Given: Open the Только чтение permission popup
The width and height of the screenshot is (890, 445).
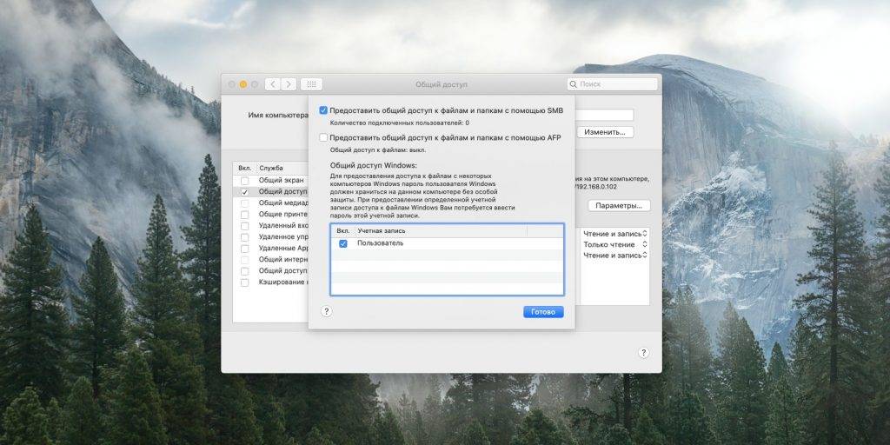Looking at the screenshot, I should coord(614,244).
